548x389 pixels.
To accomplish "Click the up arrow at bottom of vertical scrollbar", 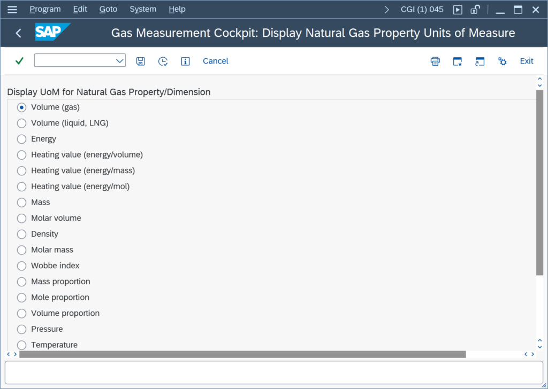I will (x=539, y=340).
